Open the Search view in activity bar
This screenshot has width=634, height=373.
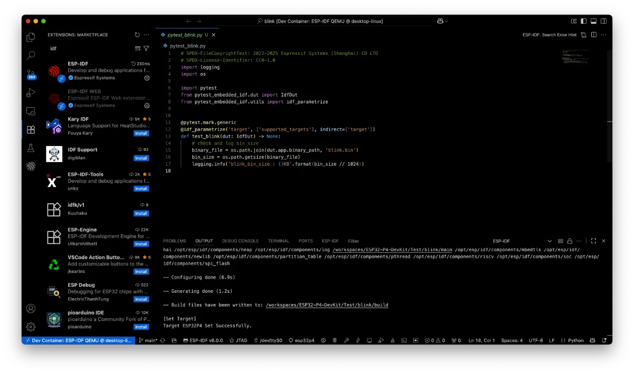point(31,55)
